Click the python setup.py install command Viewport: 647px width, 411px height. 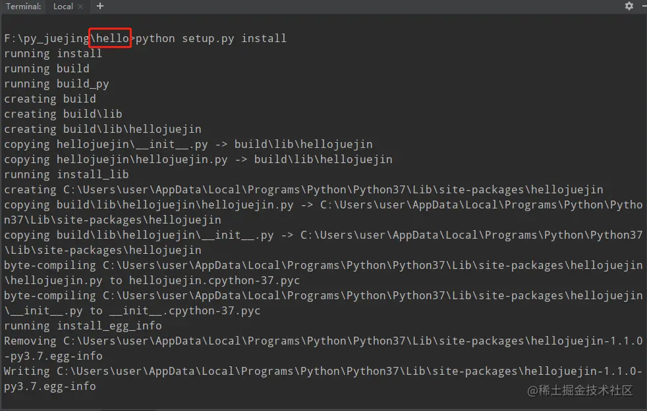(x=211, y=38)
